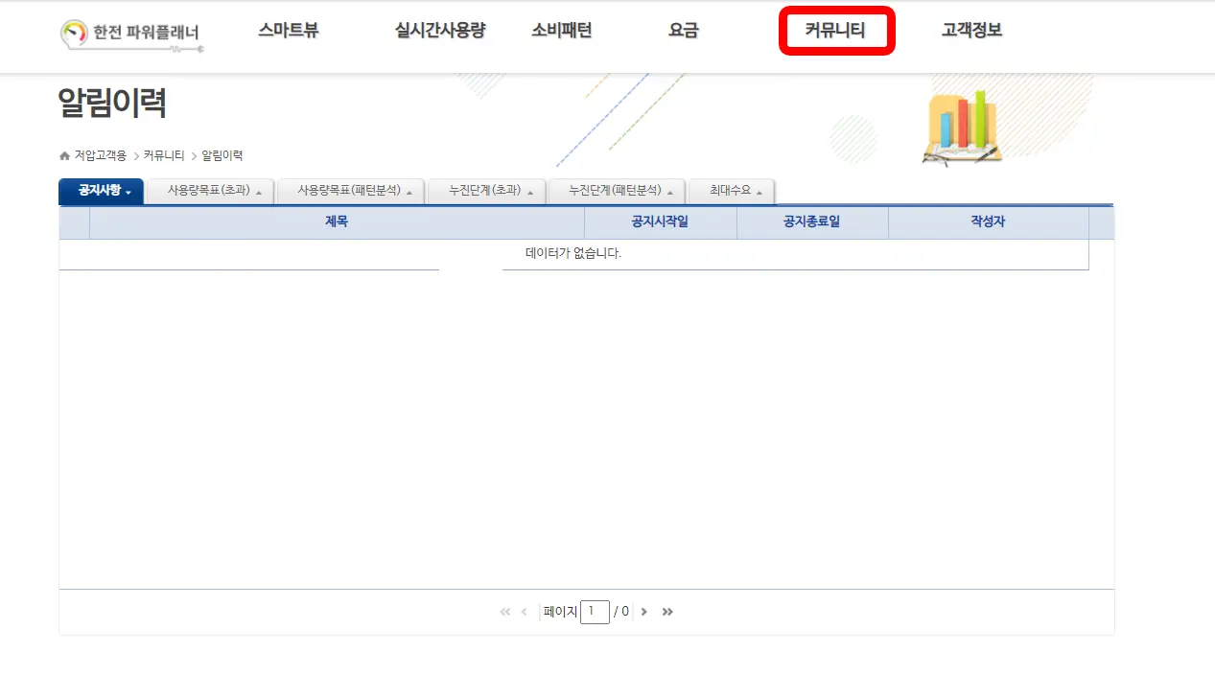Jump to last page with double-right arrow
The height and width of the screenshot is (676, 1215).
coord(666,611)
